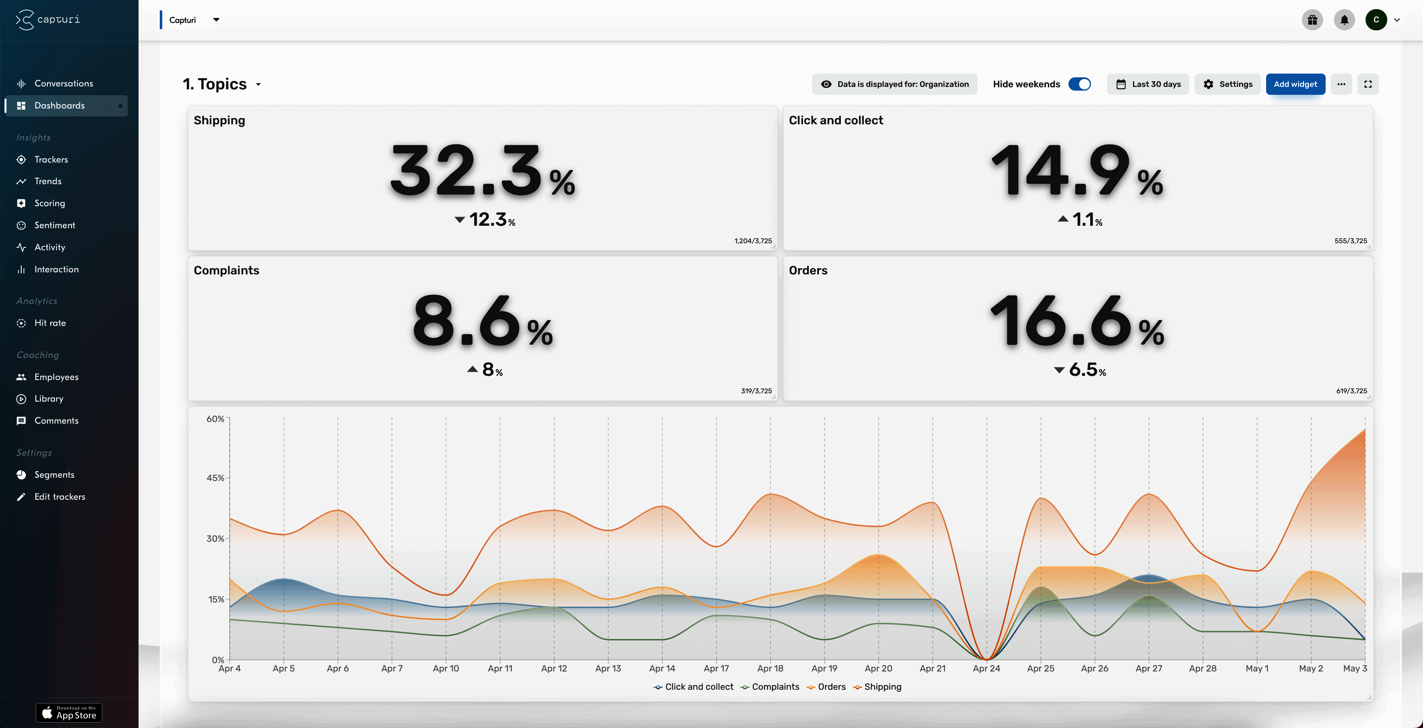The width and height of the screenshot is (1423, 728).
Task: Open the notifications bell
Action: 1344,20
